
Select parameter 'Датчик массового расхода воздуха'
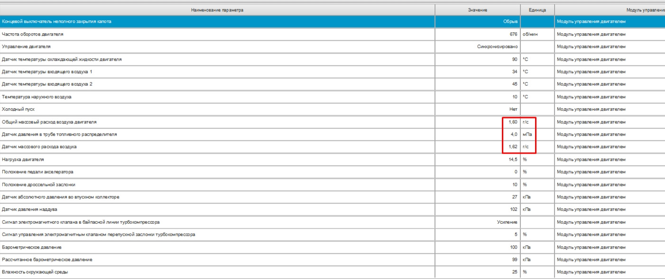[x=39, y=147]
